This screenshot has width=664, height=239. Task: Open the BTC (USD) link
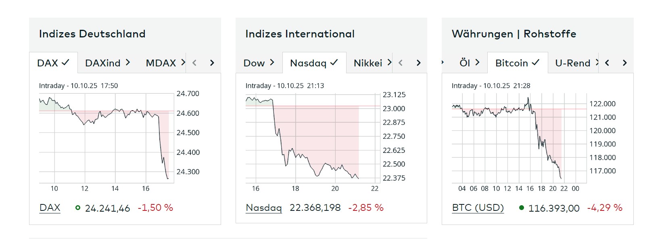pos(478,208)
